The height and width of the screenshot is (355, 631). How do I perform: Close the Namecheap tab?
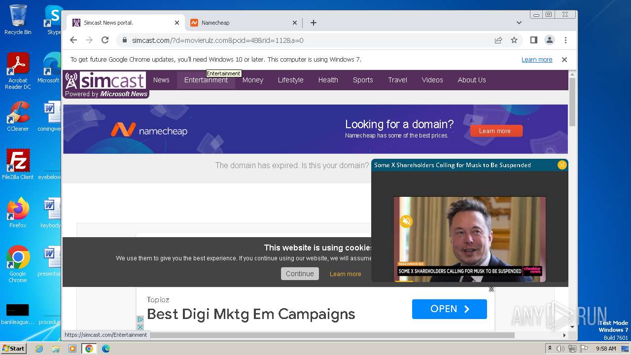[x=295, y=23]
